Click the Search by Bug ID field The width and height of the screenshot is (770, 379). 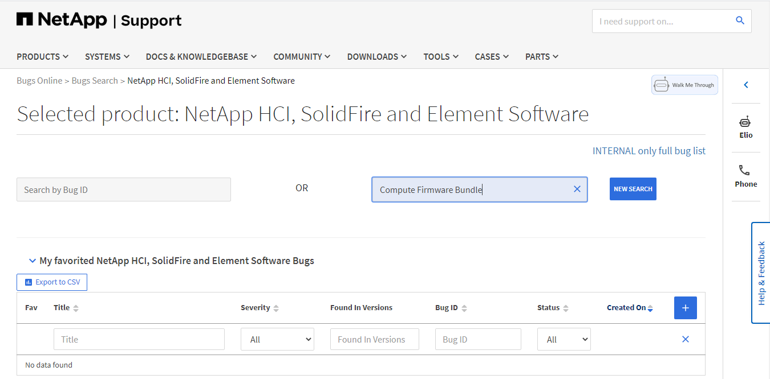click(123, 189)
